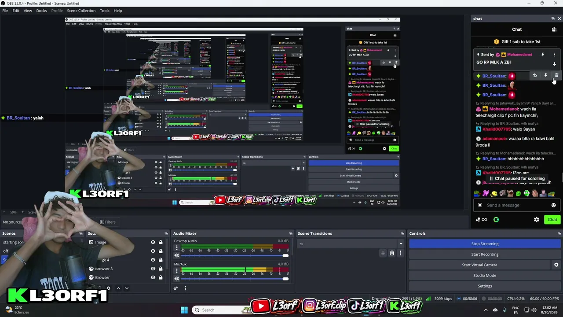563x317 pixels.
Task: Toggle visibility of the Image source
Action: (153, 242)
